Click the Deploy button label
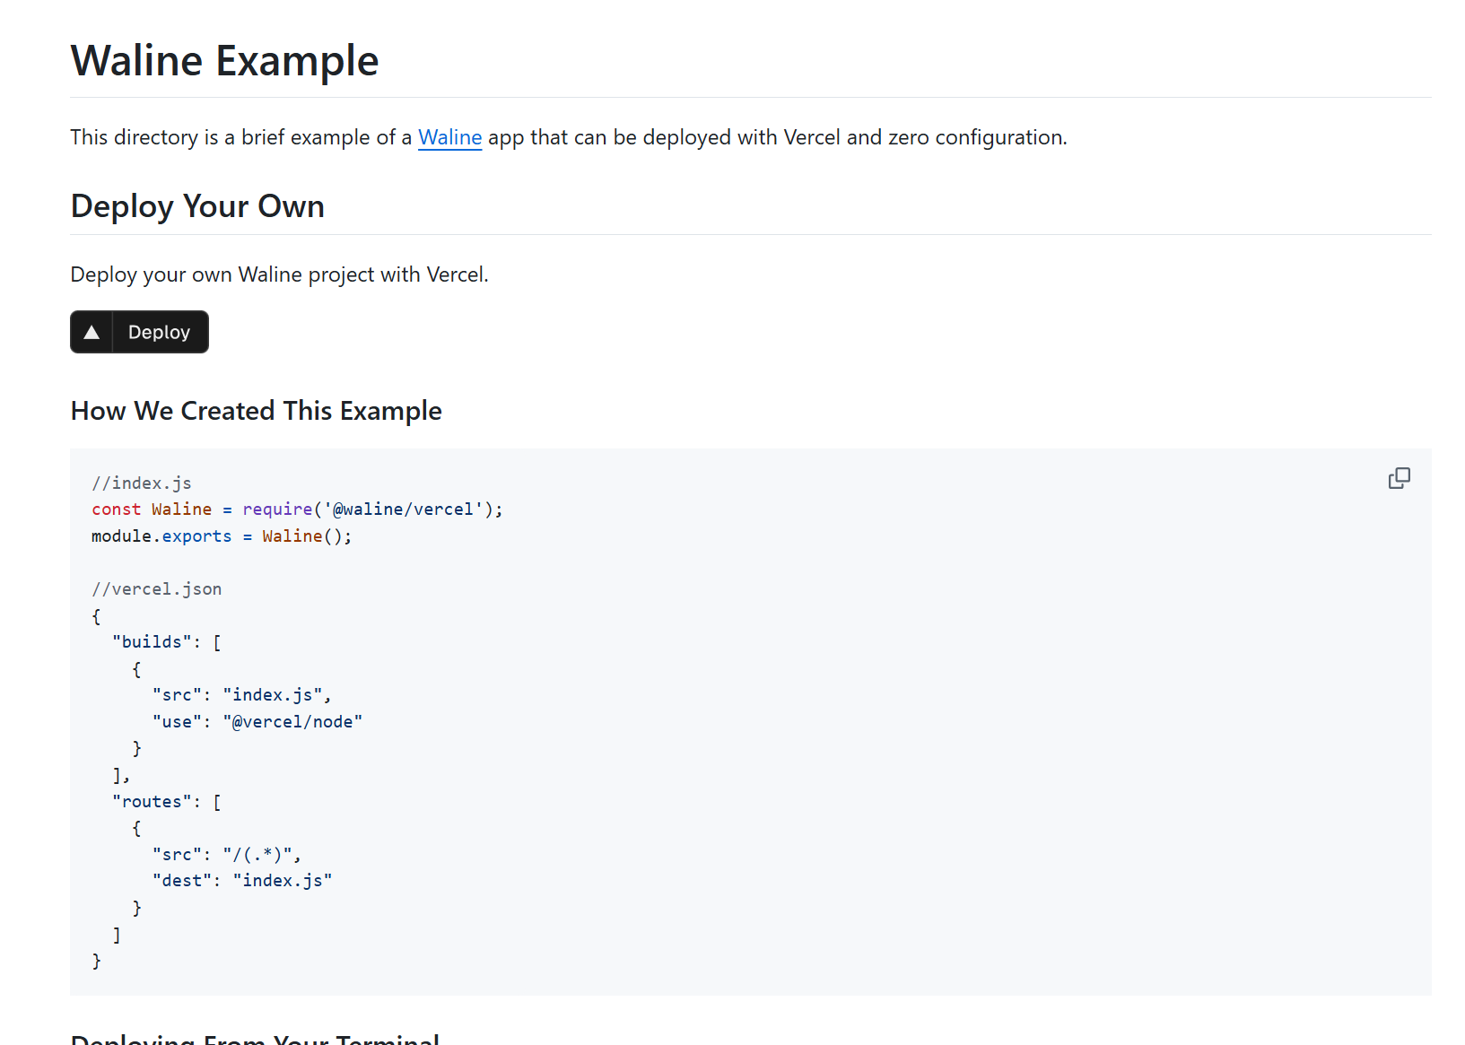 click(159, 332)
